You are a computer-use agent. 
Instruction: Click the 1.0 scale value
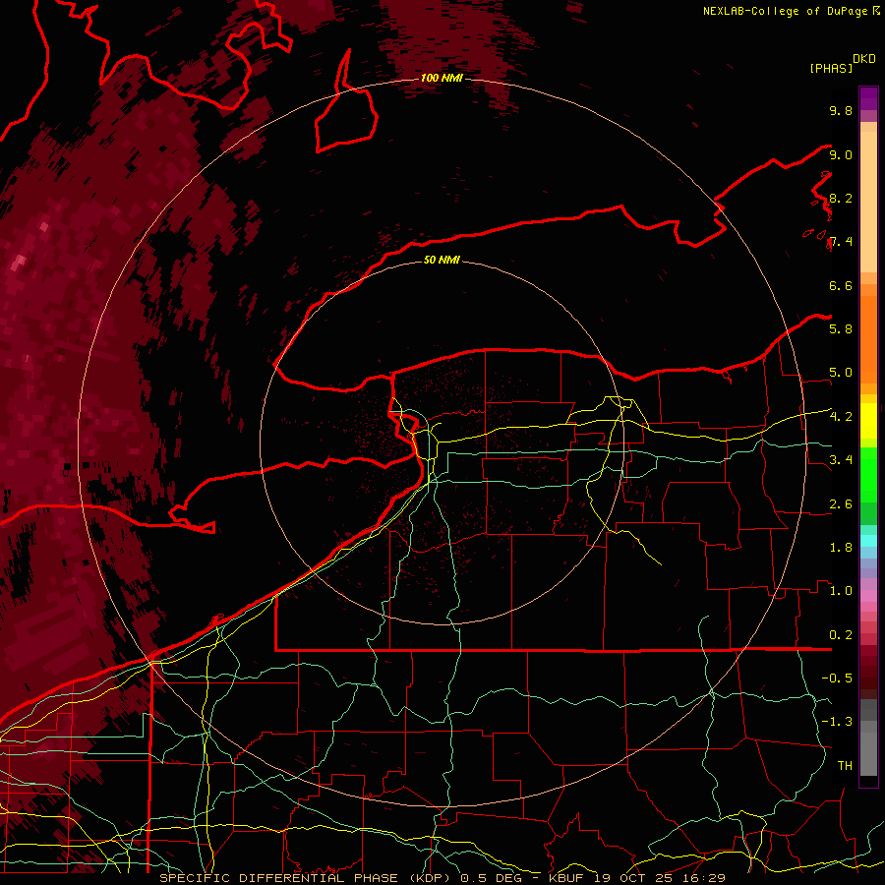click(x=841, y=590)
